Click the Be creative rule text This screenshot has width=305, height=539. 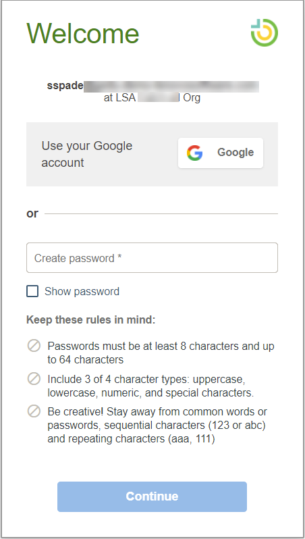[157, 426]
